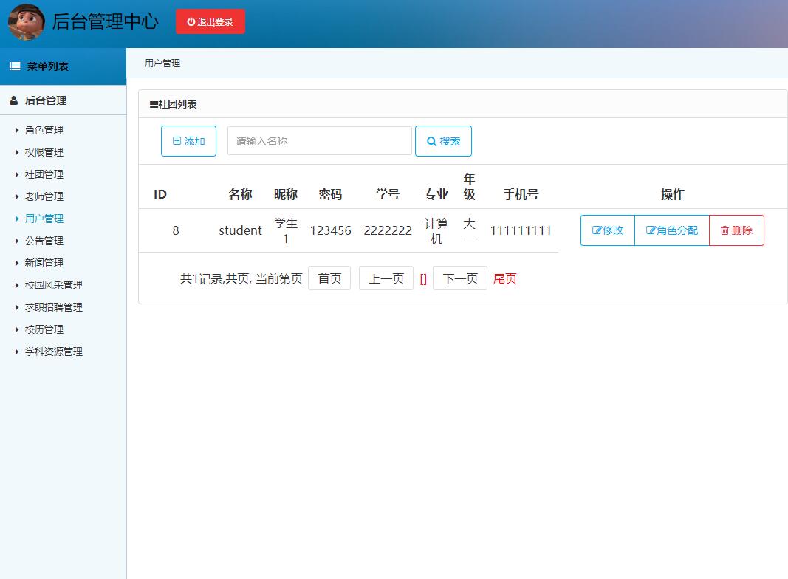Click the 下一页 pagination button
This screenshot has width=788, height=579.
click(x=459, y=278)
